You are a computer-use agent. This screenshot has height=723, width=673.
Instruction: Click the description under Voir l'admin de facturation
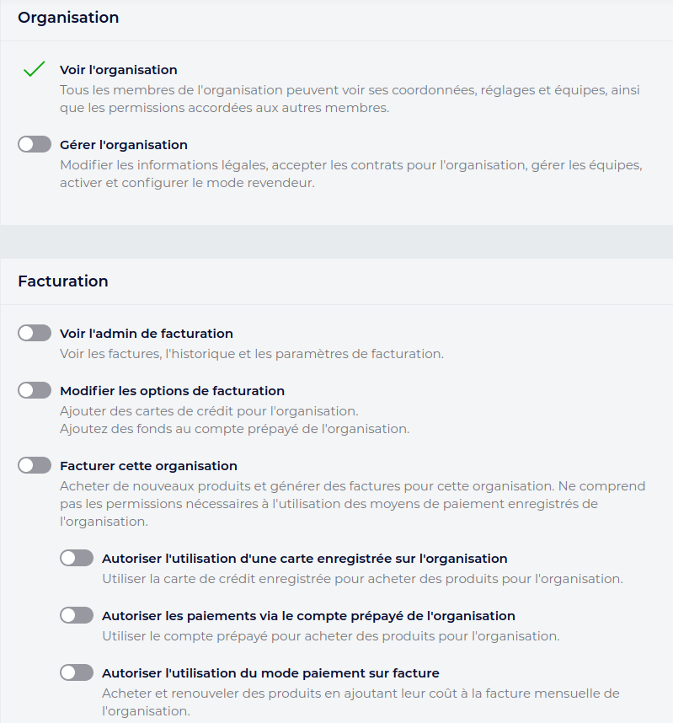(251, 354)
